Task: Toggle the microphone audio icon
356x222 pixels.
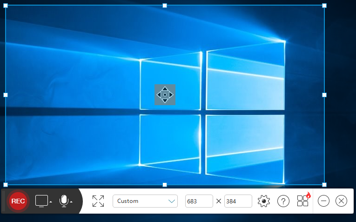Action: click(64, 201)
